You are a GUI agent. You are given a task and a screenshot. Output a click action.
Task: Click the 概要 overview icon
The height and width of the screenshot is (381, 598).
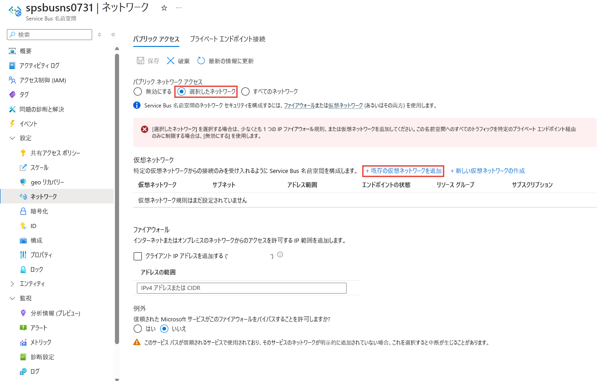[12, 51]
